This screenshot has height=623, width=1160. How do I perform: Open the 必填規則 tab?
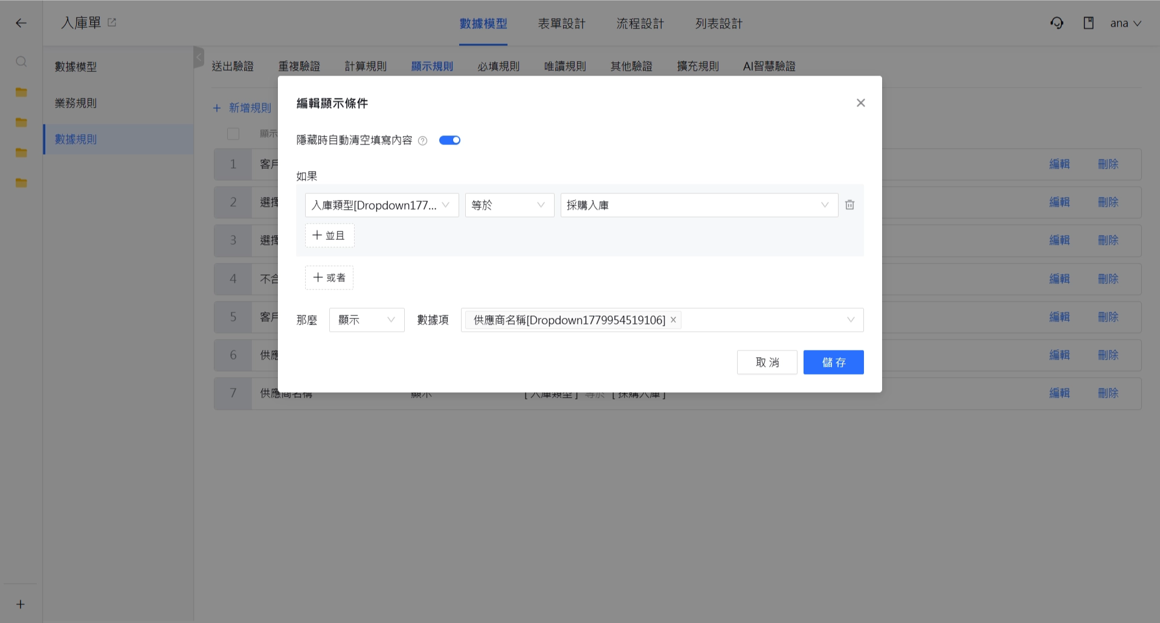pos(498,66)
